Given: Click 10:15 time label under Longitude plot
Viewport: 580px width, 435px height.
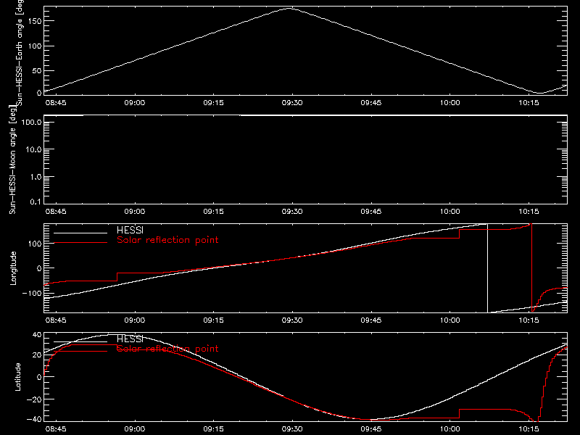Looking at the screenshot, I should pos(529,320).
